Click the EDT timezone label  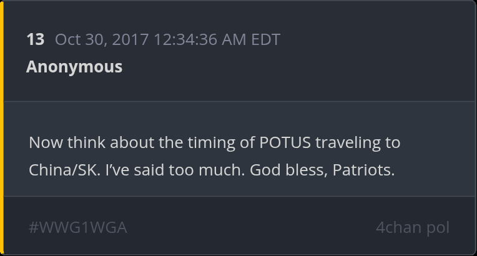coord(265,39)
